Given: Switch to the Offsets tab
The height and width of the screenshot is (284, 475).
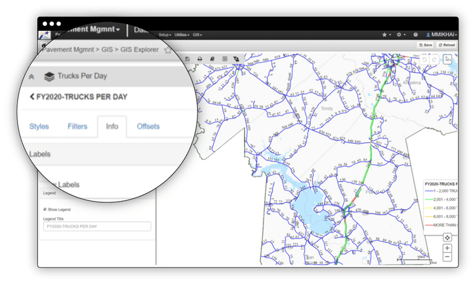Looking at the screenshot, I should (x=148, y=126).
